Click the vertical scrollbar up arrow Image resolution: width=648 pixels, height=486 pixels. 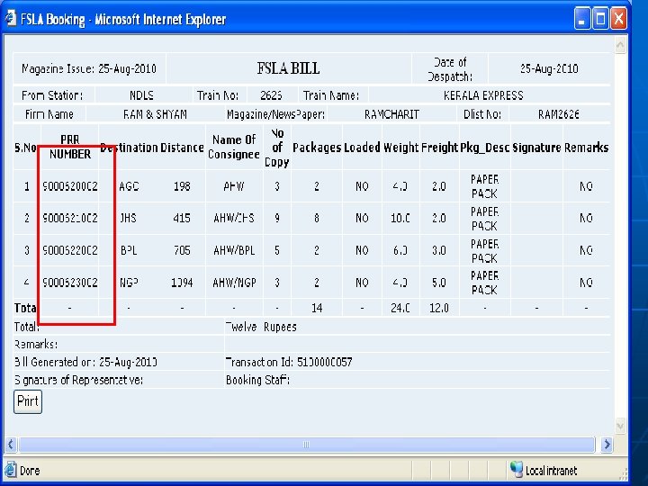tap(620, 45)
